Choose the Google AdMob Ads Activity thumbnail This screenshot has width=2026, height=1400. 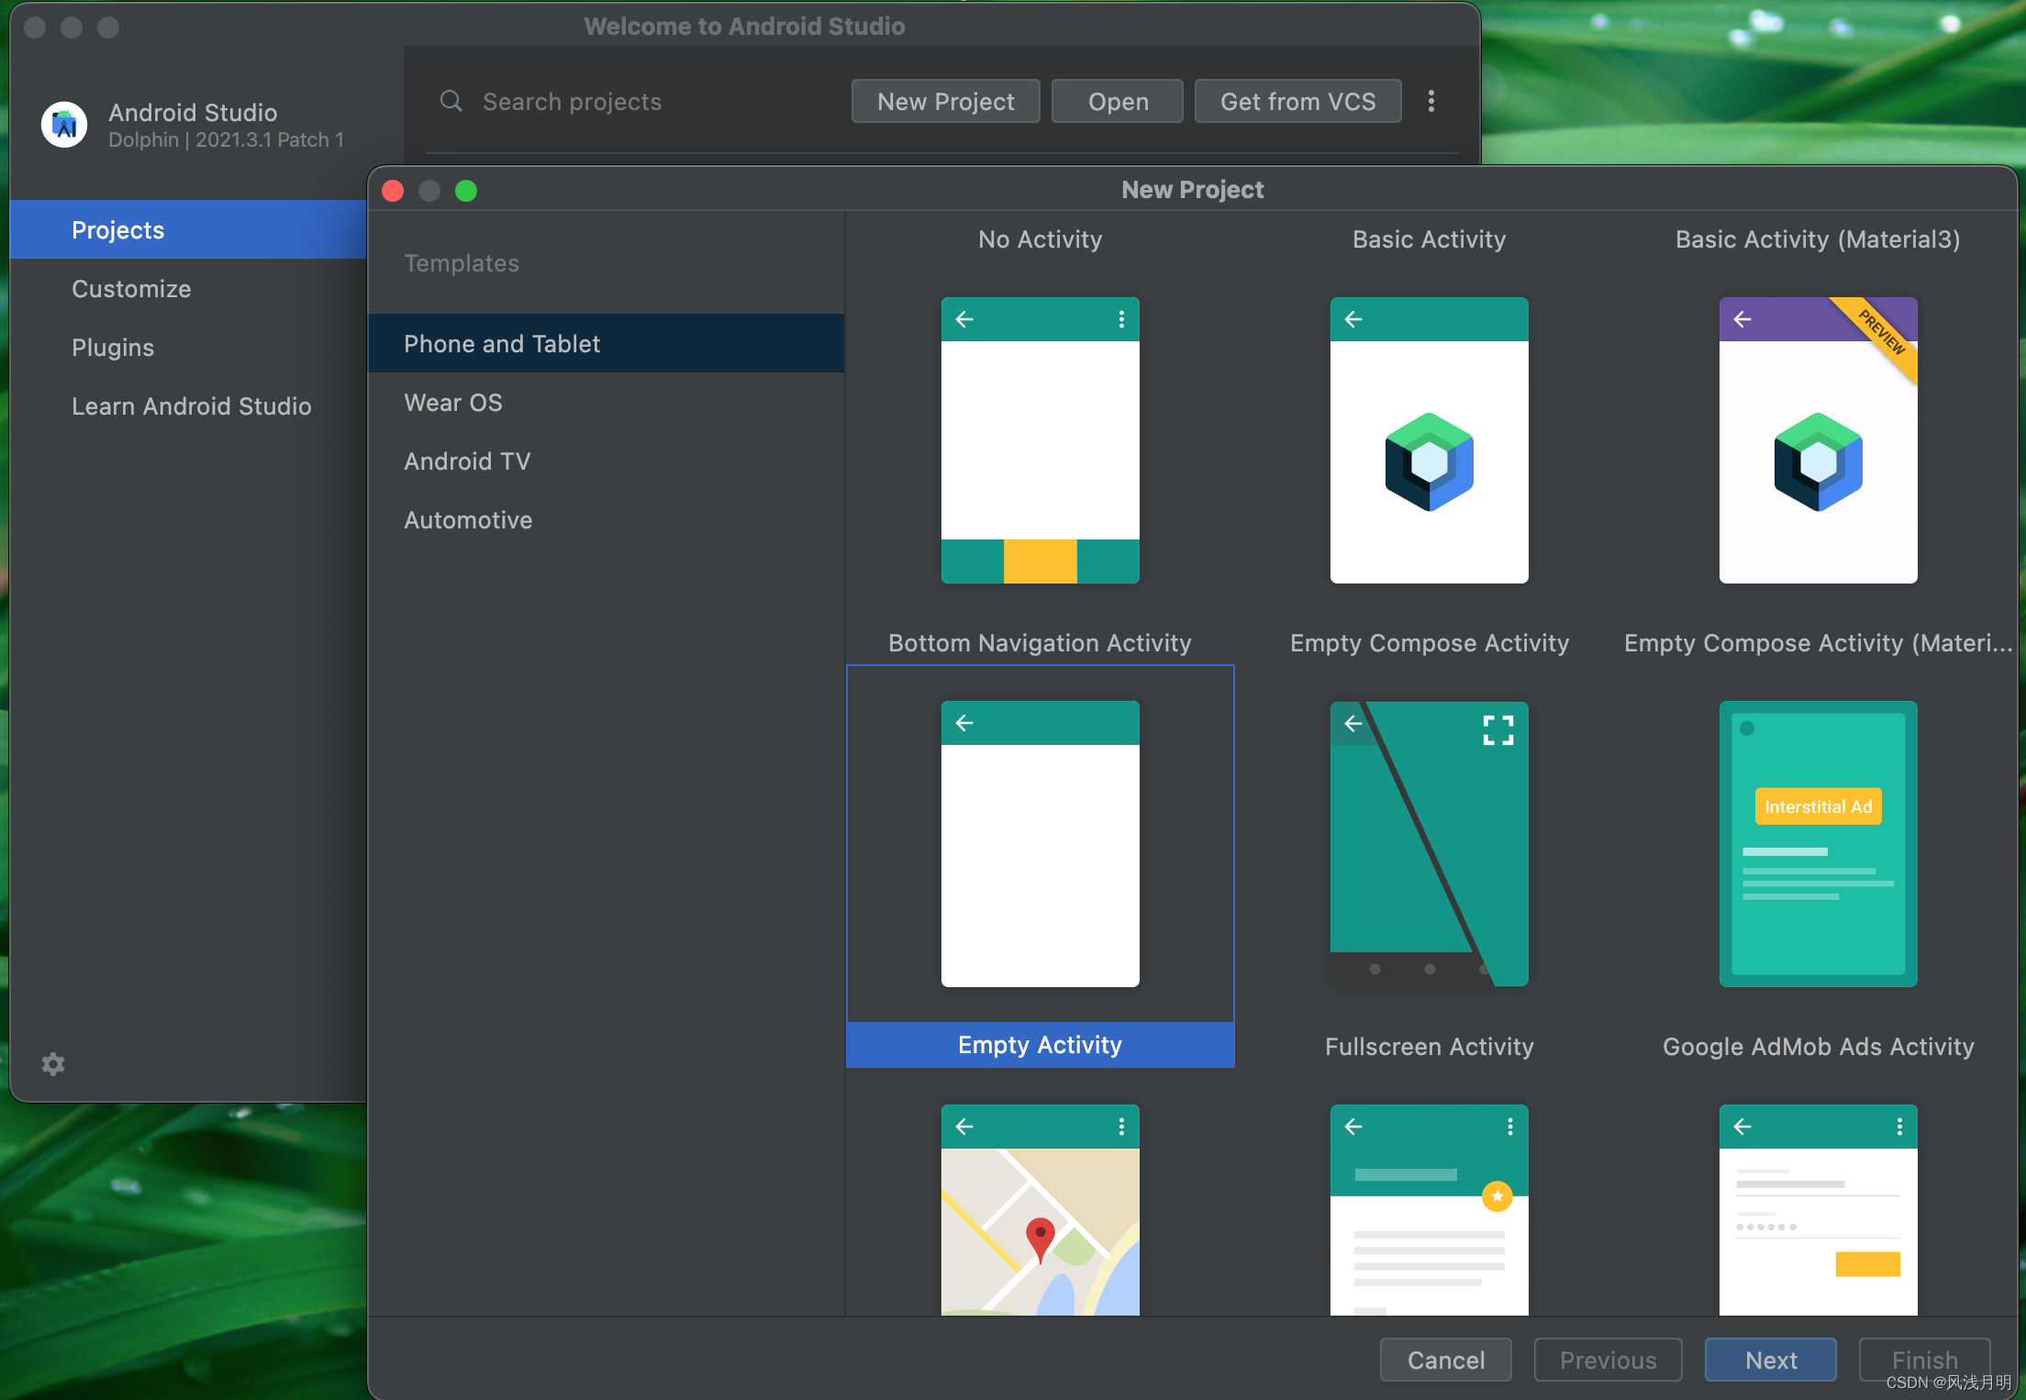[1818, 843]
